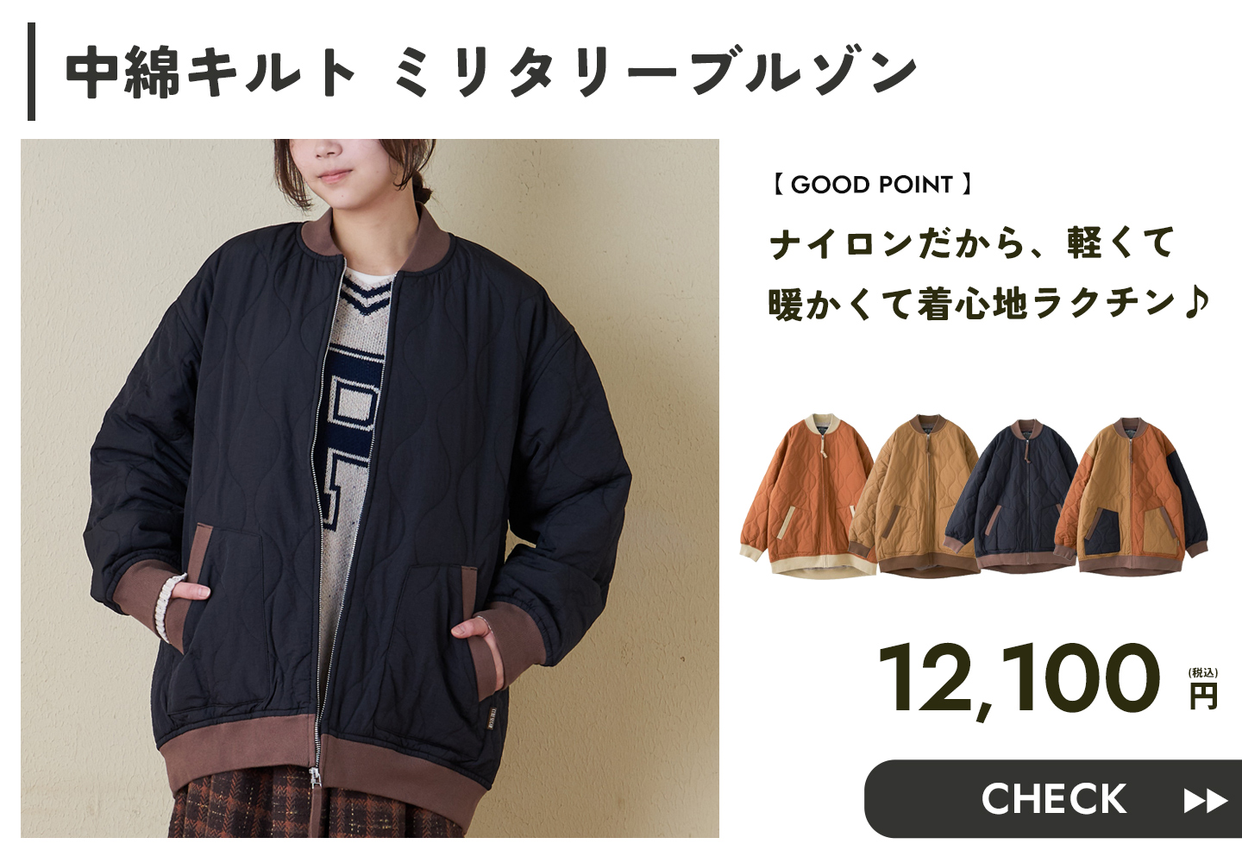Click the (税込) tax-included note
Viewport: 1242px width, 863px height.
click(1203, 672)
